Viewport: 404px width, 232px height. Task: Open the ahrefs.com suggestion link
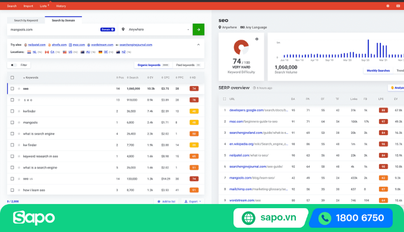point(59,45)
